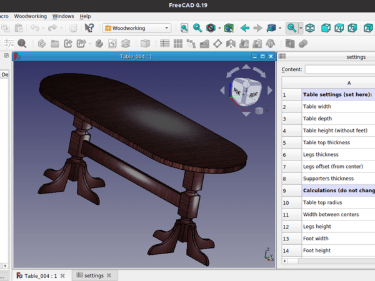375x281 pixels.
Task: Switch to the Table_004 : 1 tab
Action: (x=40, y=275)
